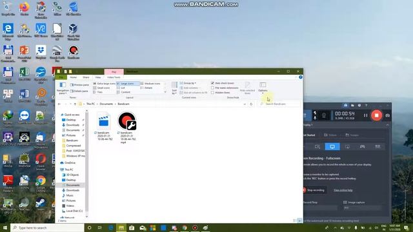The width and height of the screenshot is (413, 232).
Task: Switch to the View ribbon tab
Action: pos(98,77)
